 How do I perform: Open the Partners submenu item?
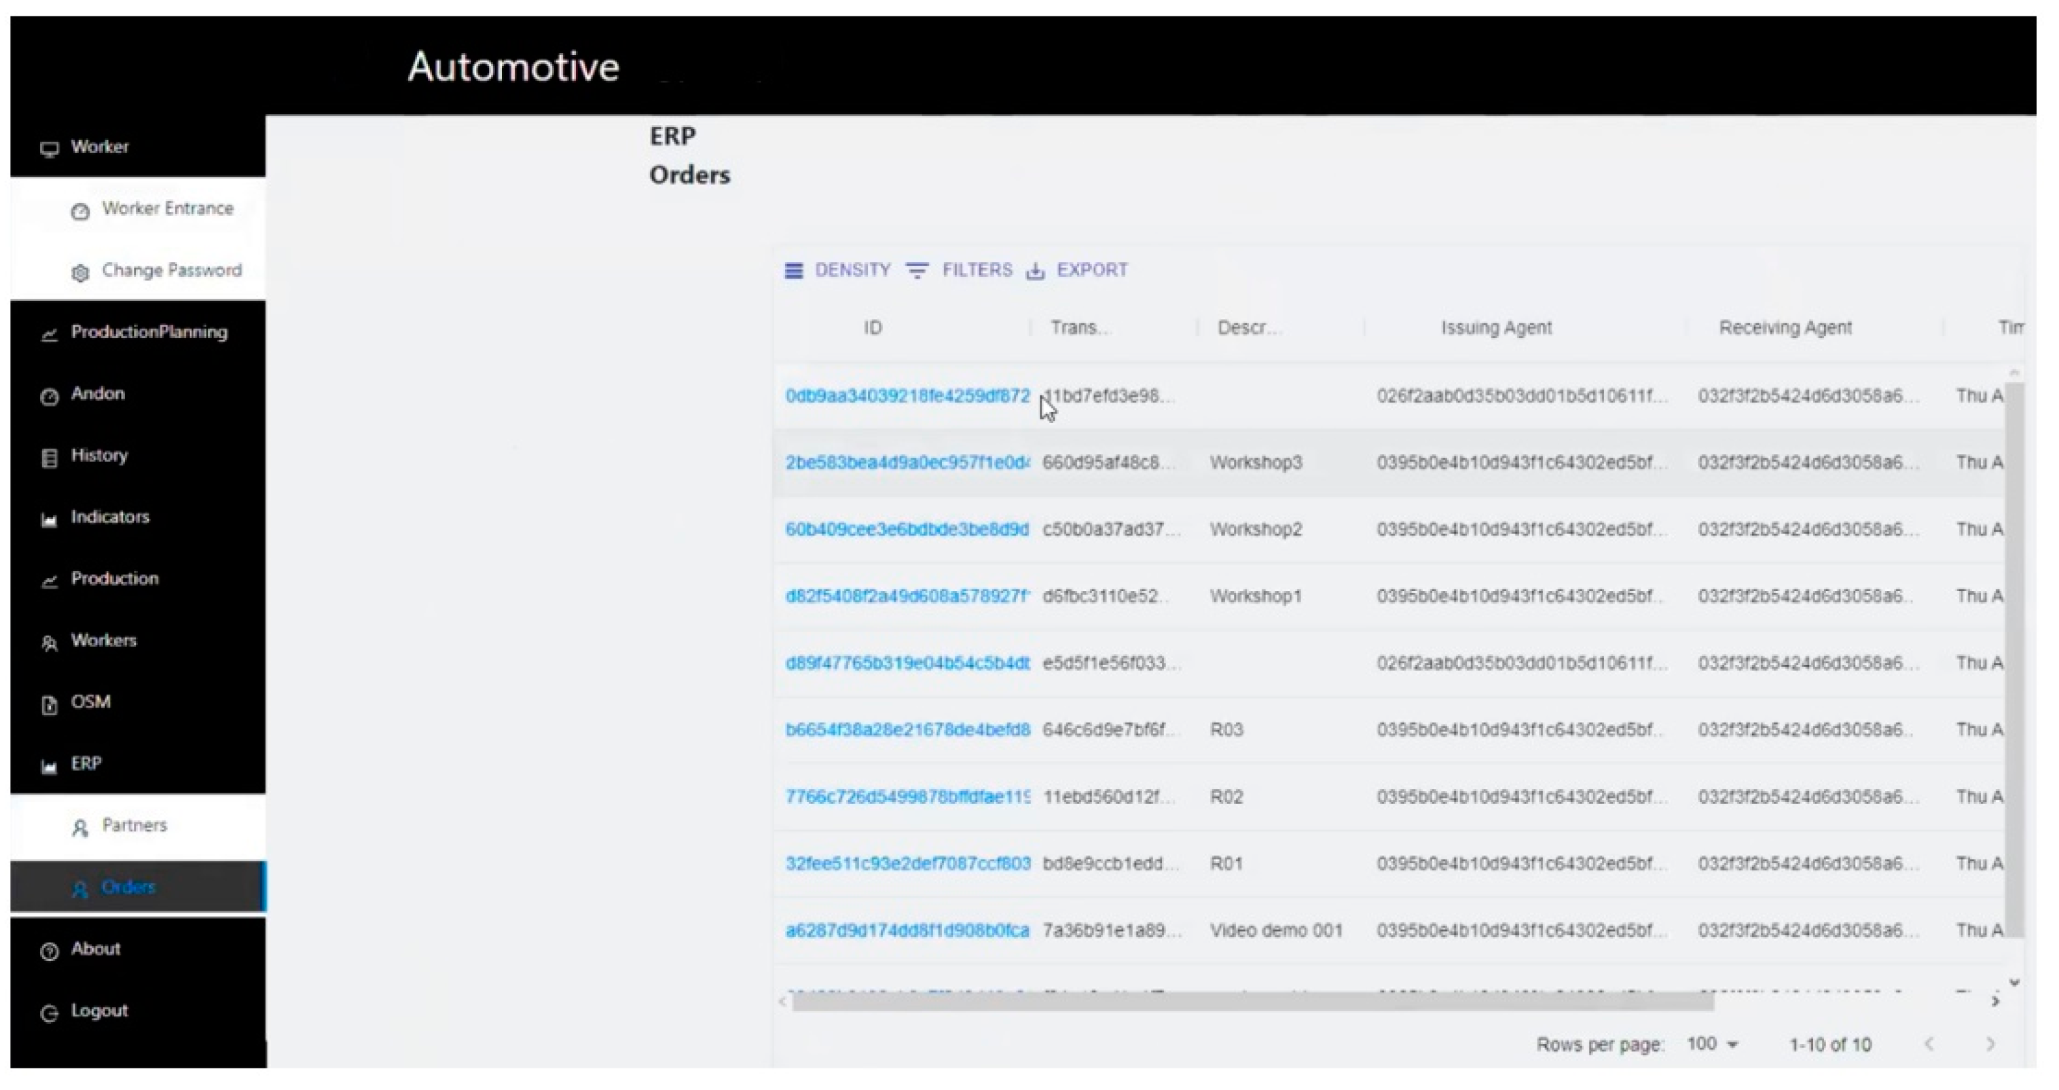[134, 826]
